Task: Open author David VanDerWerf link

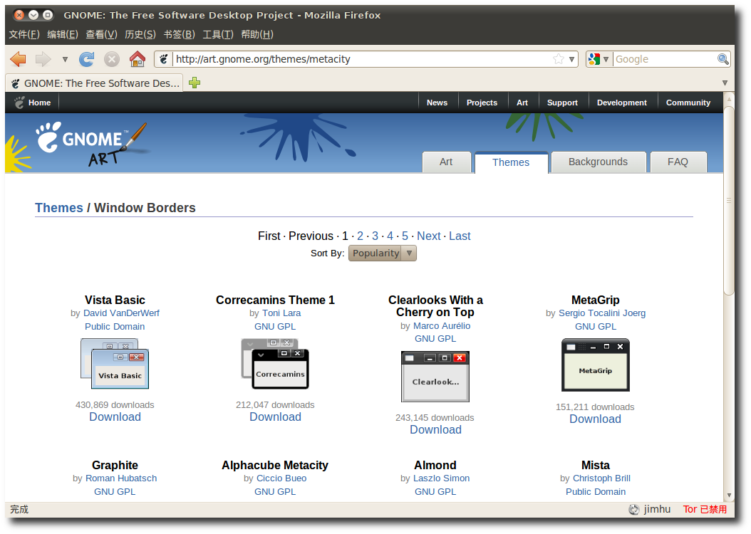Action: coord(121,313)
